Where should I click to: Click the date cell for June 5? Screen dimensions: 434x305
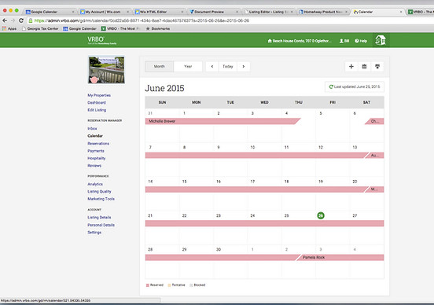tap(333, 125)
